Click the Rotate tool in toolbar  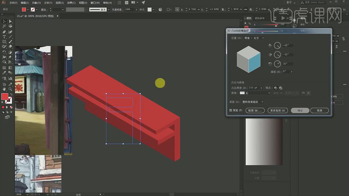[4, 52]
